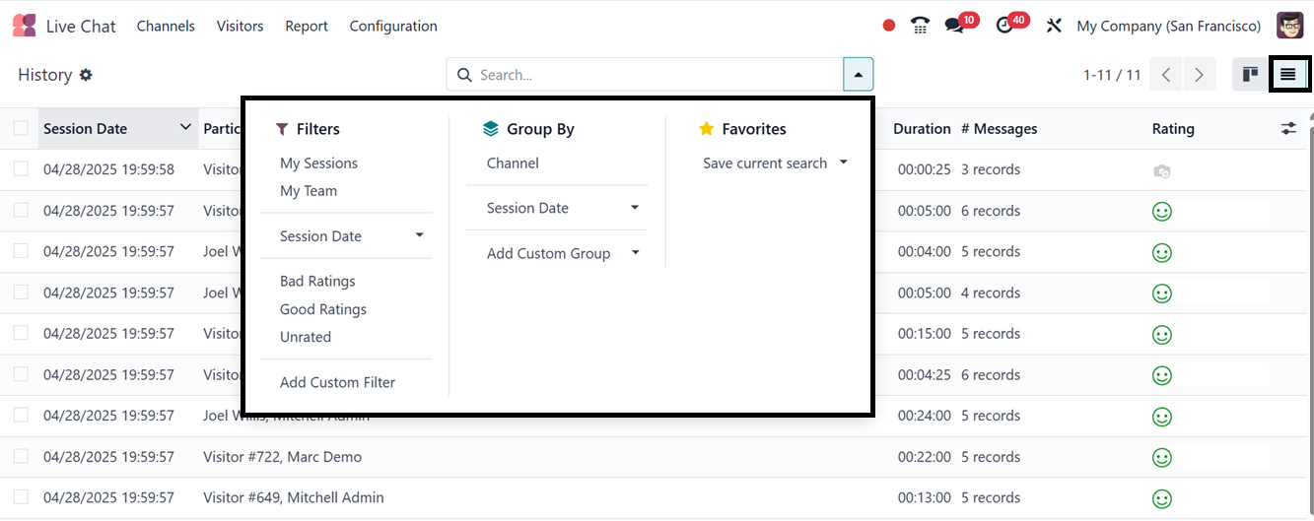Group records by Channel

[x=513, y=163]
